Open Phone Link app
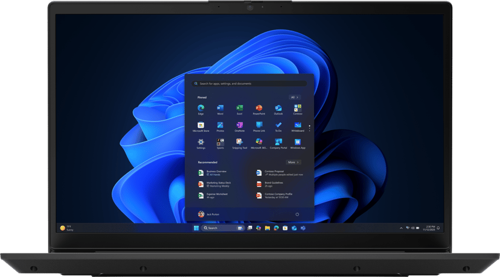Image resolution: width=500 pixels, height=277 pixels. [259, 126]
